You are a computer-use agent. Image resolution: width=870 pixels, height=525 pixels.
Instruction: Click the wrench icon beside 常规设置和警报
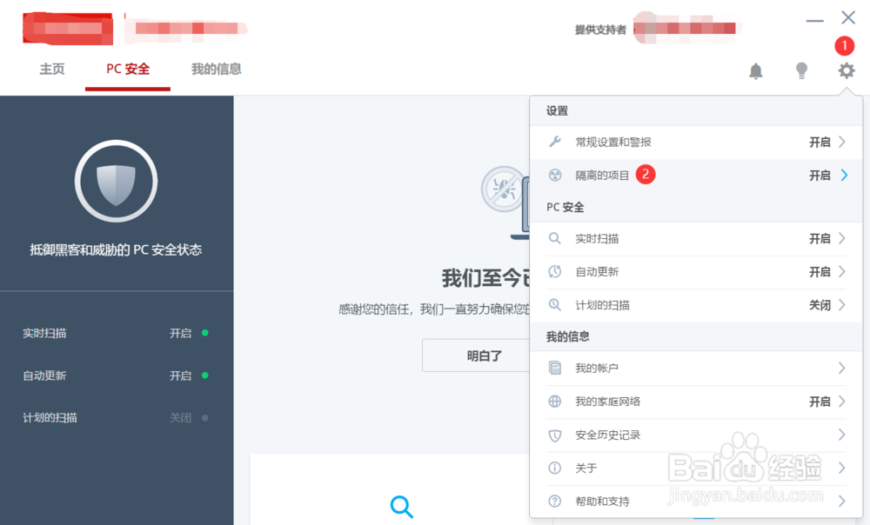click(554, 141)
